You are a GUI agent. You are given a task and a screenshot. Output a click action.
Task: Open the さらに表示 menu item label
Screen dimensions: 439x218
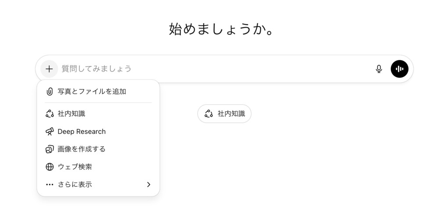point(75,185)
